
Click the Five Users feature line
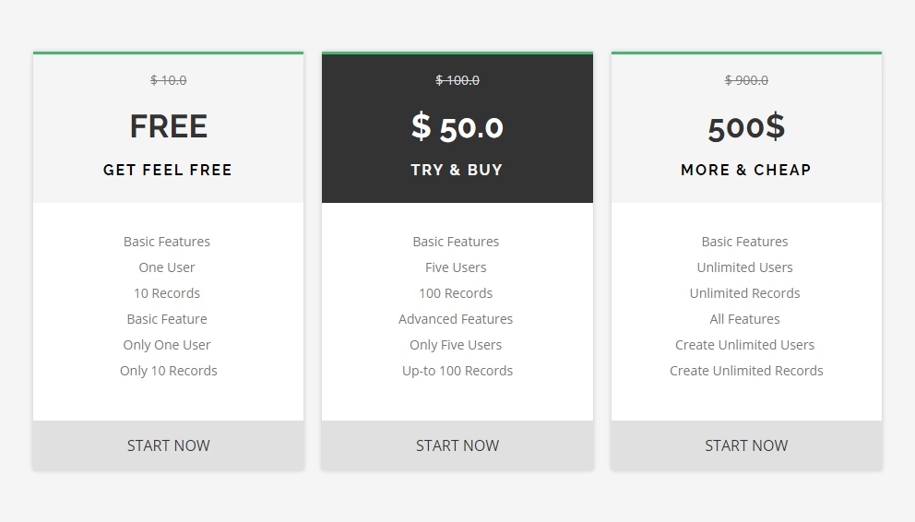point(456,267)
